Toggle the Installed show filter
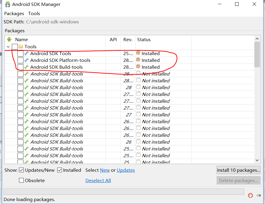Viewport: 265px width, 204px height. (x=60, y=170)
